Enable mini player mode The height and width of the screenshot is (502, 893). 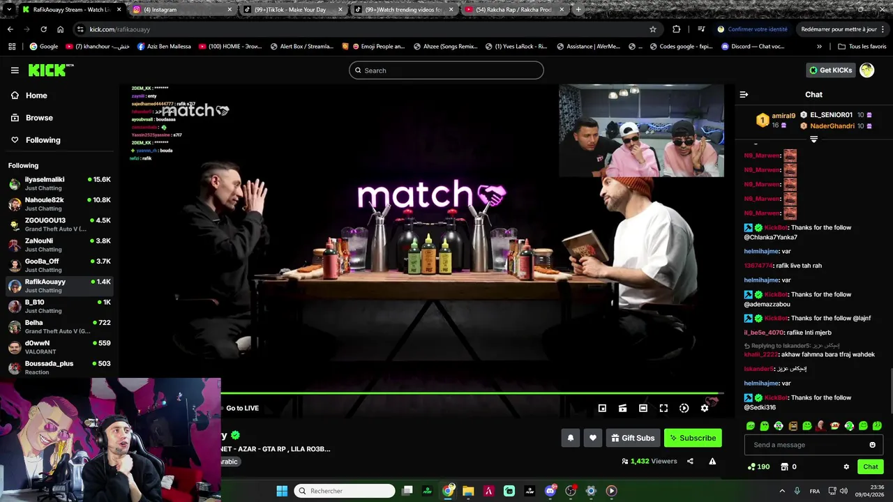pos(602,409)
